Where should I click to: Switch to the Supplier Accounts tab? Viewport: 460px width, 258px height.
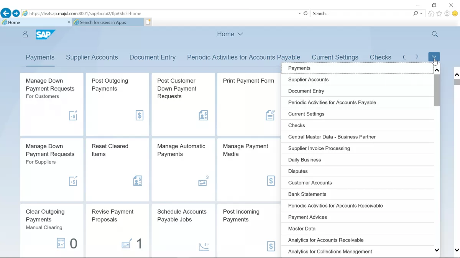[x=92, y=57]
